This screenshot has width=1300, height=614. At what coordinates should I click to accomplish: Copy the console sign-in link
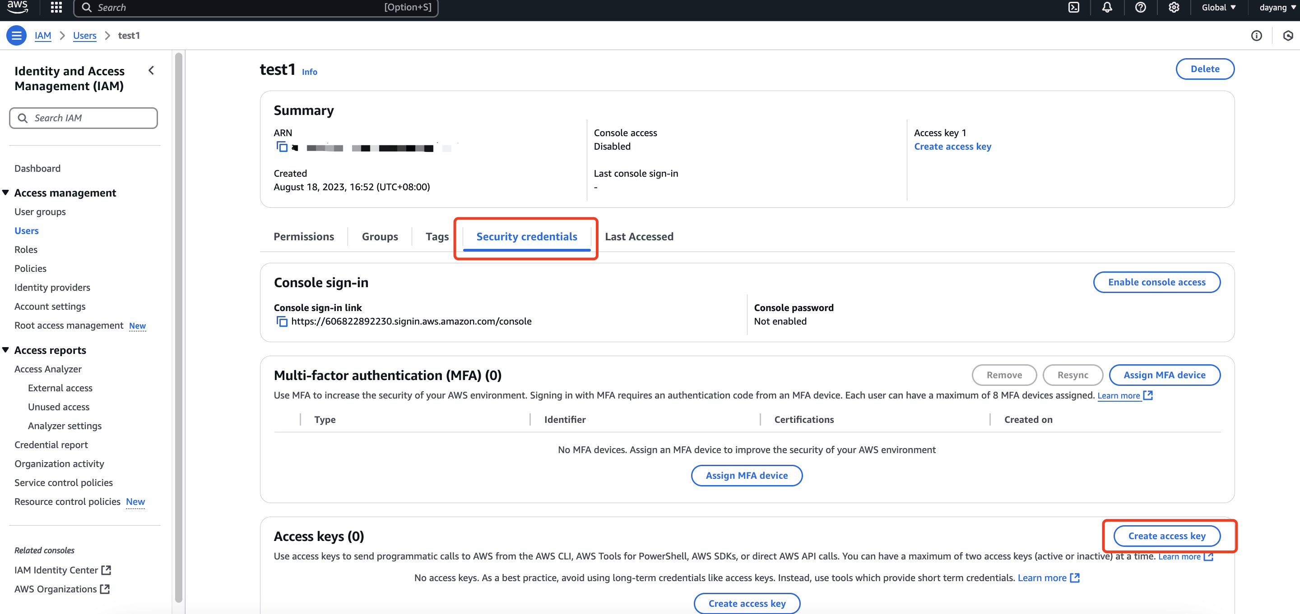coord(282,321)
